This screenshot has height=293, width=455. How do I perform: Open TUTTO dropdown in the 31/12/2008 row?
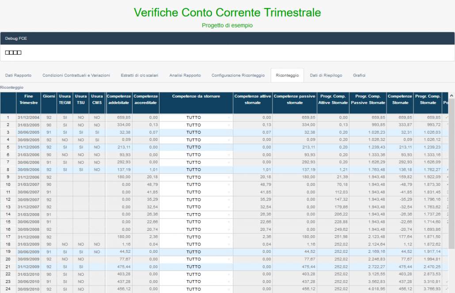click(x=196, y=237)
